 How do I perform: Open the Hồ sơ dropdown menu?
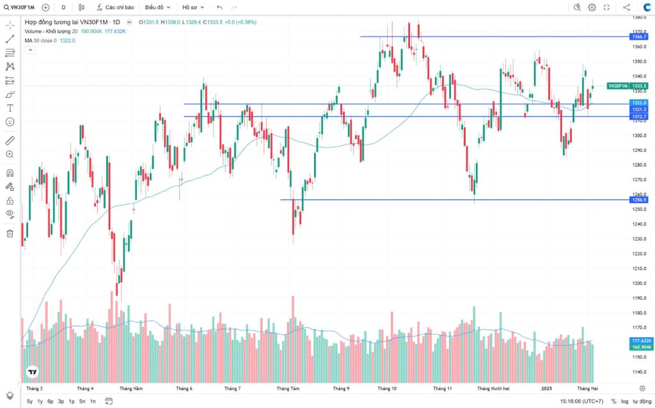click(x=193, y=7)
